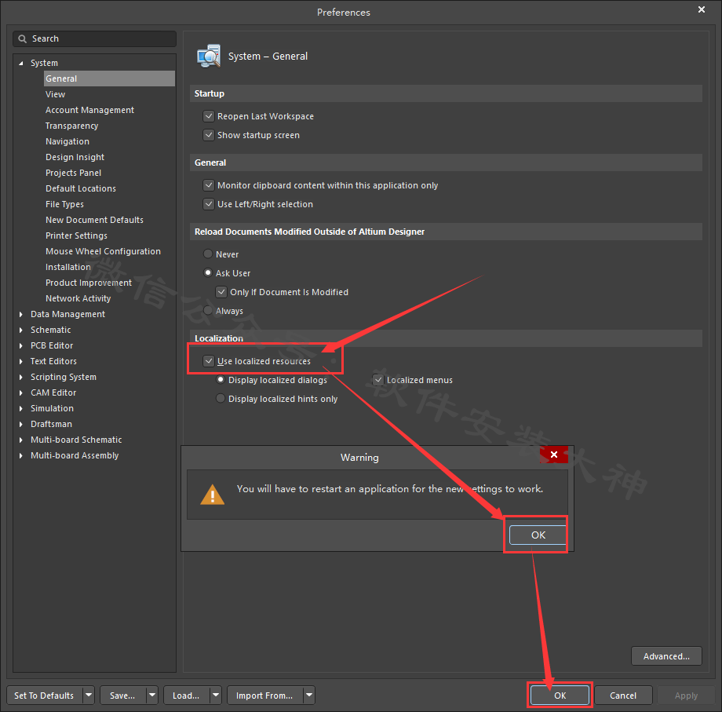Close the Preferences window
Viewport: 722px width, 712px height.
pyautogui.click(x=702, y=9)
